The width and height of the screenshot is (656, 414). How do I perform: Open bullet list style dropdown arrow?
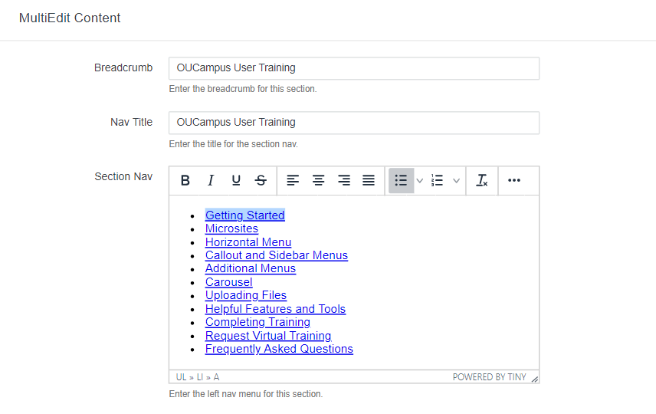pyautogui.click(x=419, y=181)
